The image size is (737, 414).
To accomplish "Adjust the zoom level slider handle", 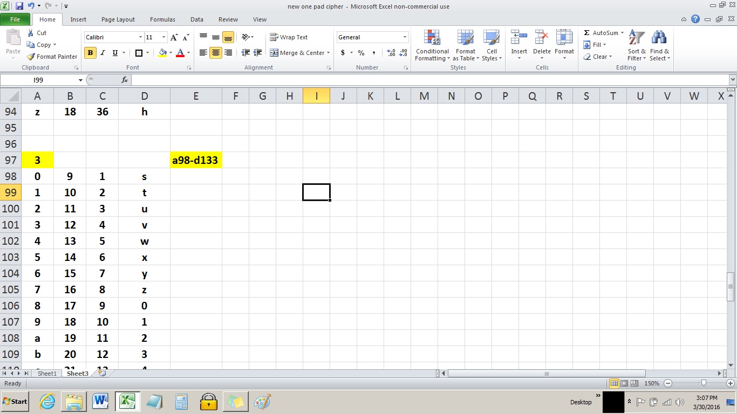I will (x=703, y=383).
